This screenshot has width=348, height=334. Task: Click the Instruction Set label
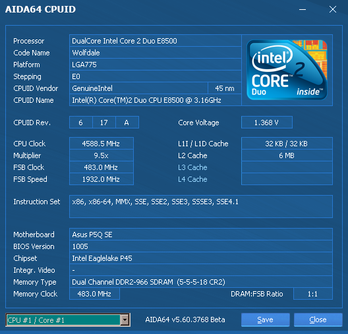[x=37, y=202]
